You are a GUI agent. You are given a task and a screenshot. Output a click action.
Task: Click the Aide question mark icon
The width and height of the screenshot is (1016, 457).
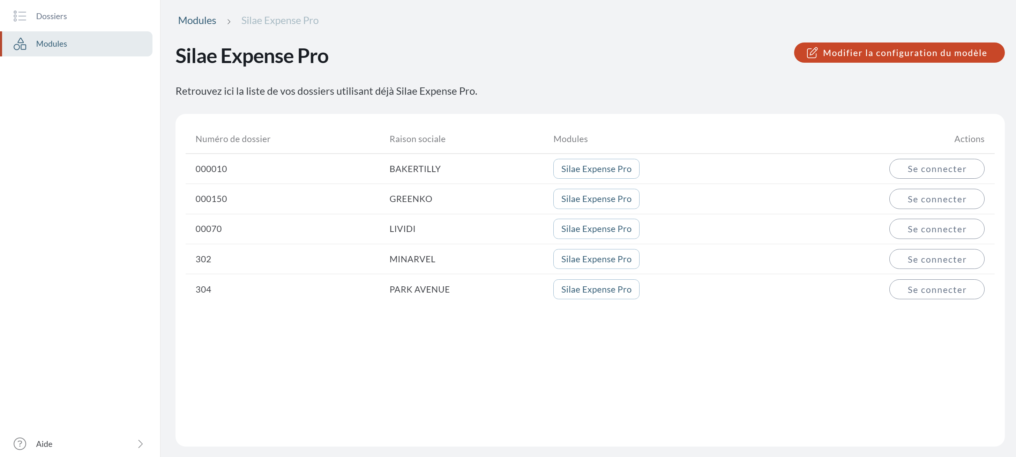[20, 444]
